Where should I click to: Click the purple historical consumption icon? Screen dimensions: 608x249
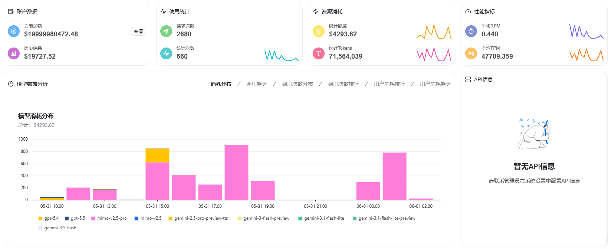coord(14,53)
